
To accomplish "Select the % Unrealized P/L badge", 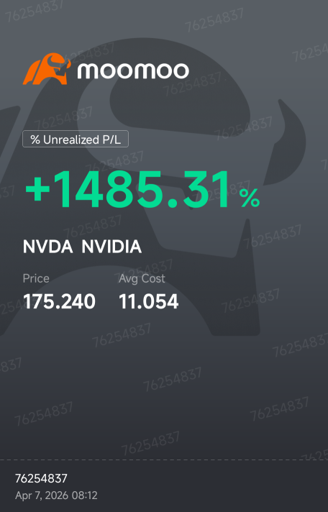I will pos(76,140).
